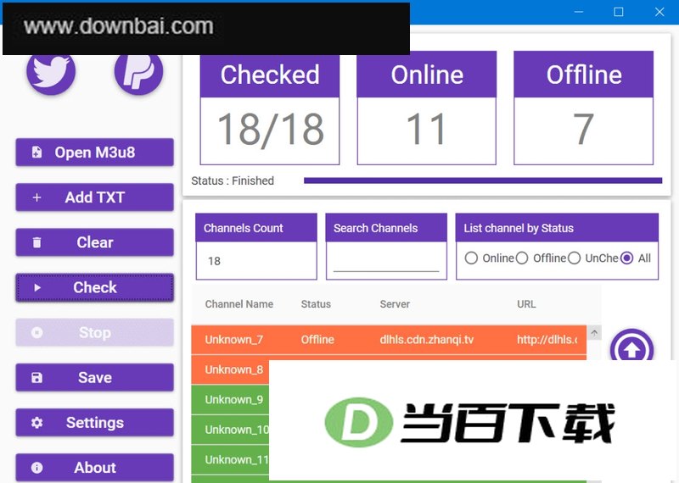Click the dlhls.cdn.zhanqi.tv server cell

click(427, 340)
